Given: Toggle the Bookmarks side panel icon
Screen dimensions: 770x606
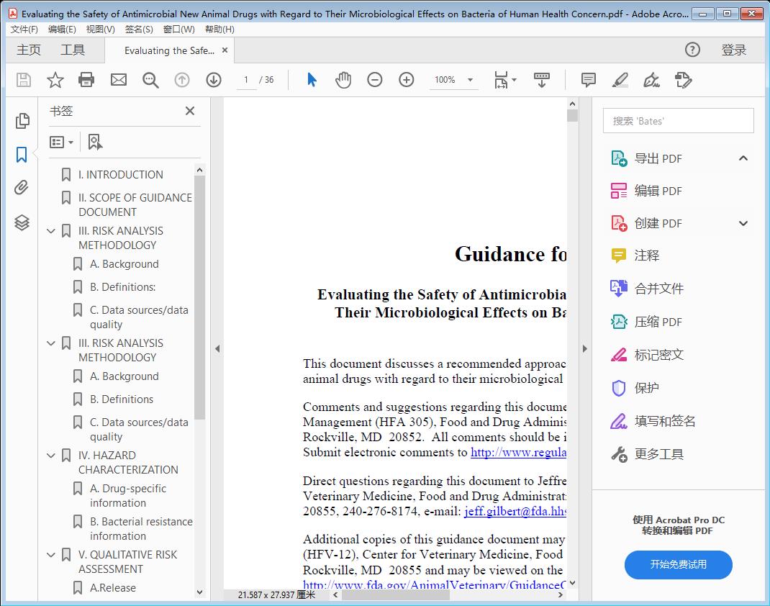Looking at the screenshot, I should click(22, 155).
